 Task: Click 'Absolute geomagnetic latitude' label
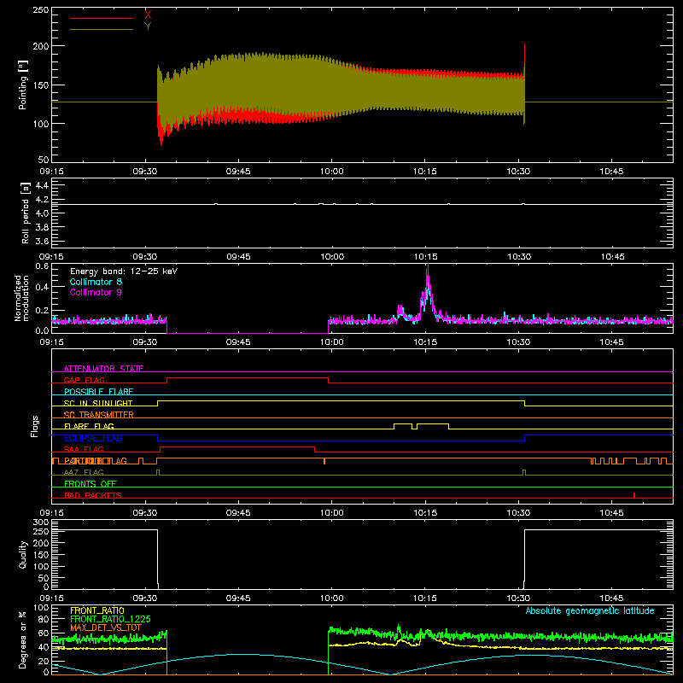click(590, 610)
